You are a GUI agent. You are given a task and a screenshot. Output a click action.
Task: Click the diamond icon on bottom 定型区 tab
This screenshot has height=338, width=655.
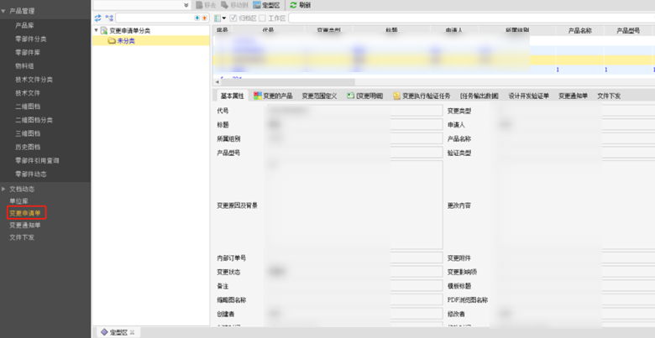pyautogui.click(x=104, y=332)
